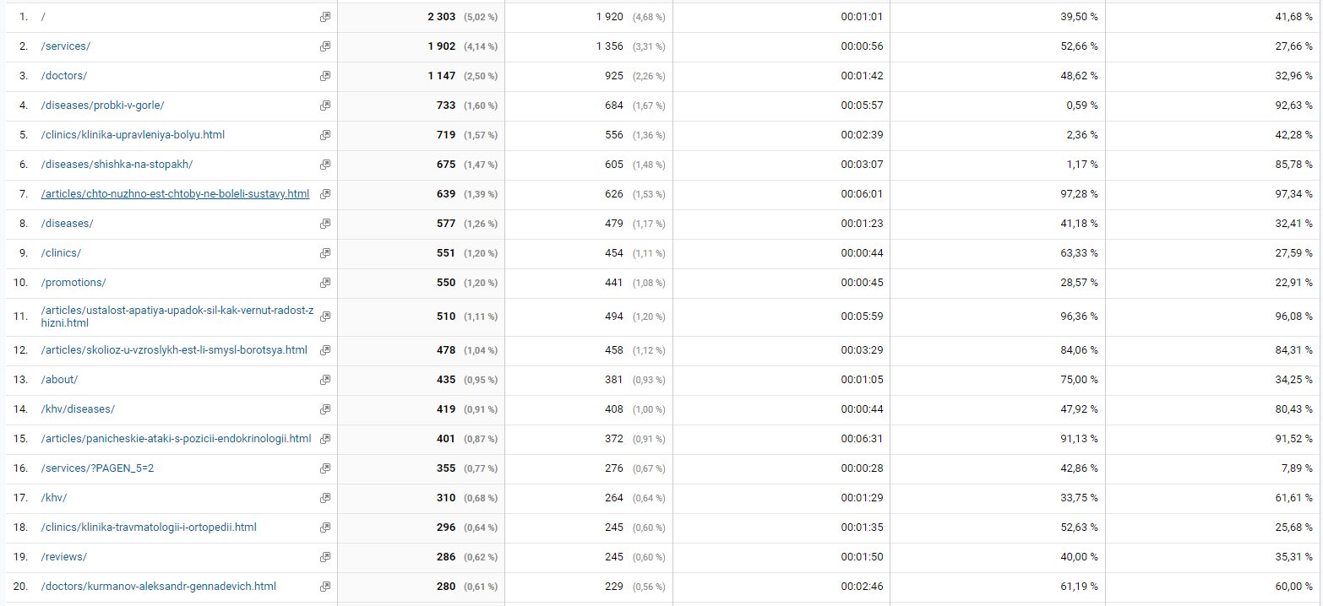Click external link icon for /reviews/ row
1323x606 pixels.
[x=324, y=557]
